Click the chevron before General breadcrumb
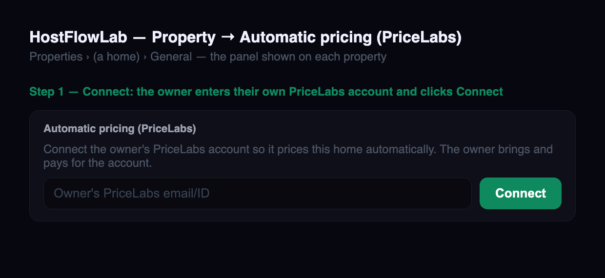This screenshot has width=605, height=278. pos(145,57)
